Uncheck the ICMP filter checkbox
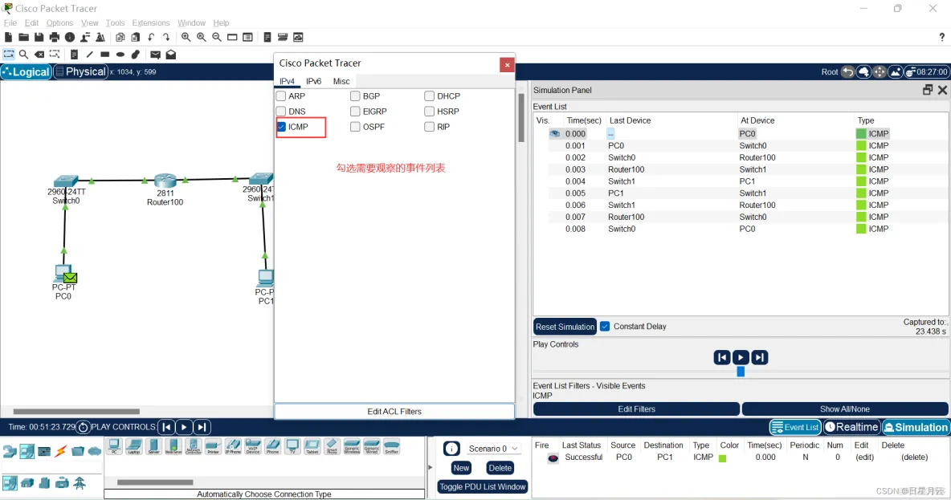Screen dimensions: 951x500 pos(281,127)
